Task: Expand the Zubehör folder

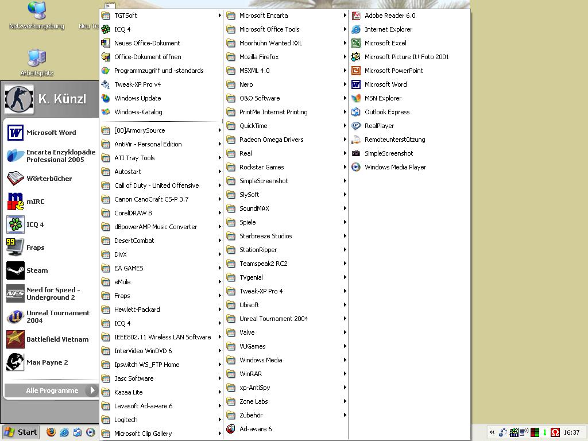Action: (287, 415)
